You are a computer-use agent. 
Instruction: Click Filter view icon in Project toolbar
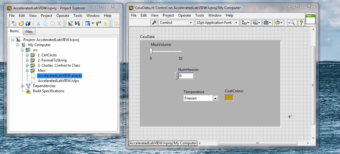pos(88,23)
